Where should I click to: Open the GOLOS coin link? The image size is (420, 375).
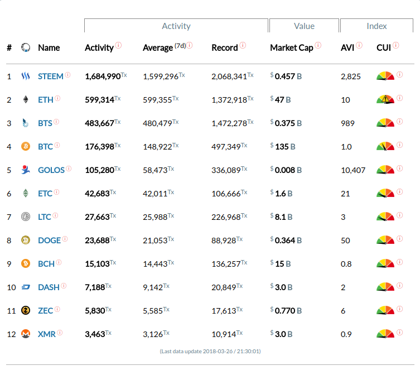point(51,170)
